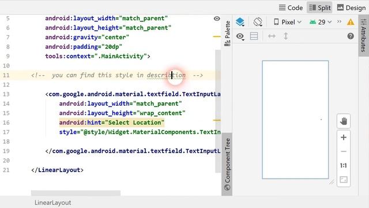Open the Pixel device dropdown
369x208 pixels.
pyautogui.click(x=287, y=22)
